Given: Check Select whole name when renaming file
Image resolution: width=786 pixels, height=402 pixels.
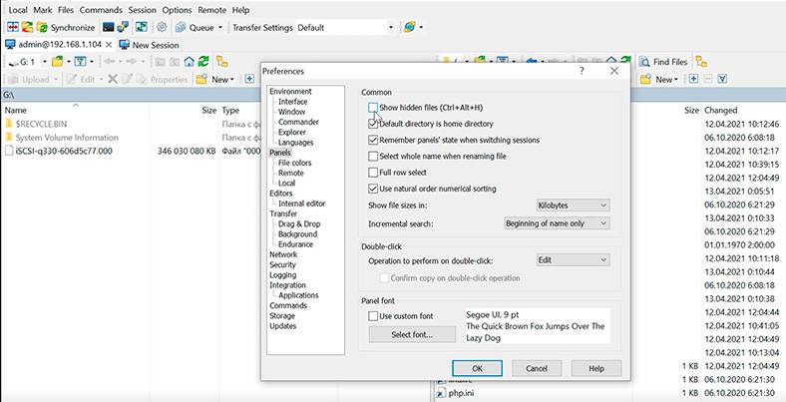Looking at the screenshot, I should pos(373,156).
